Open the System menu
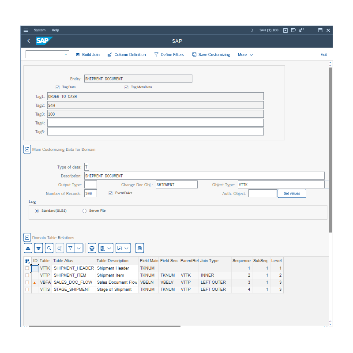 [40, 30]
